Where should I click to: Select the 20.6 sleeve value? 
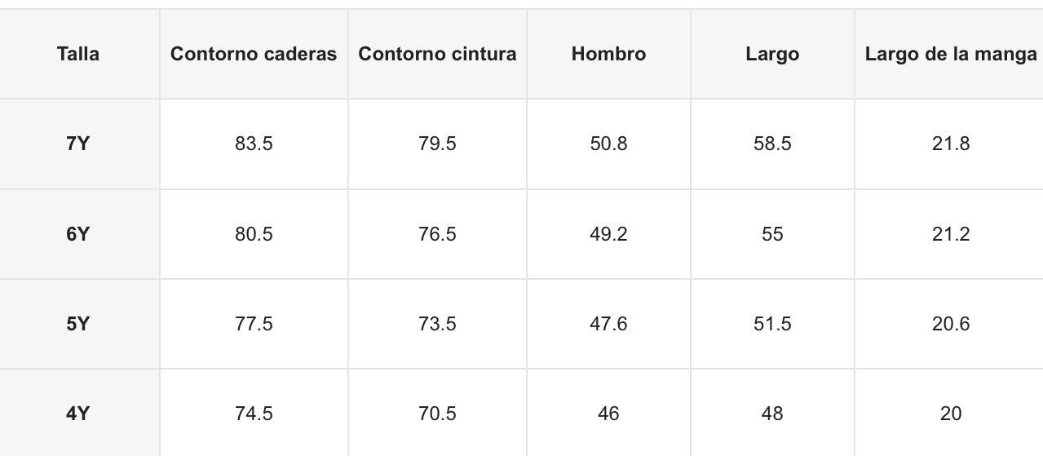click(x=949, y=324)
